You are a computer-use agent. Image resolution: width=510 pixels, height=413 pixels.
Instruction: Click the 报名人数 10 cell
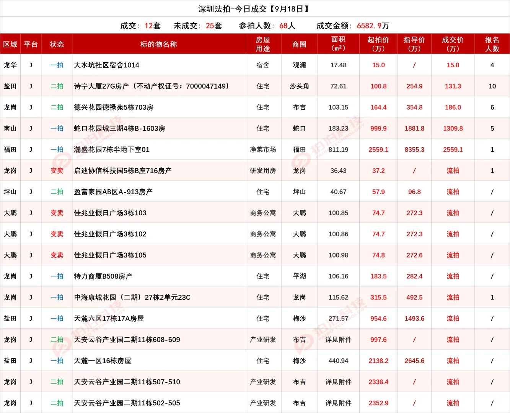click(492, 86)
